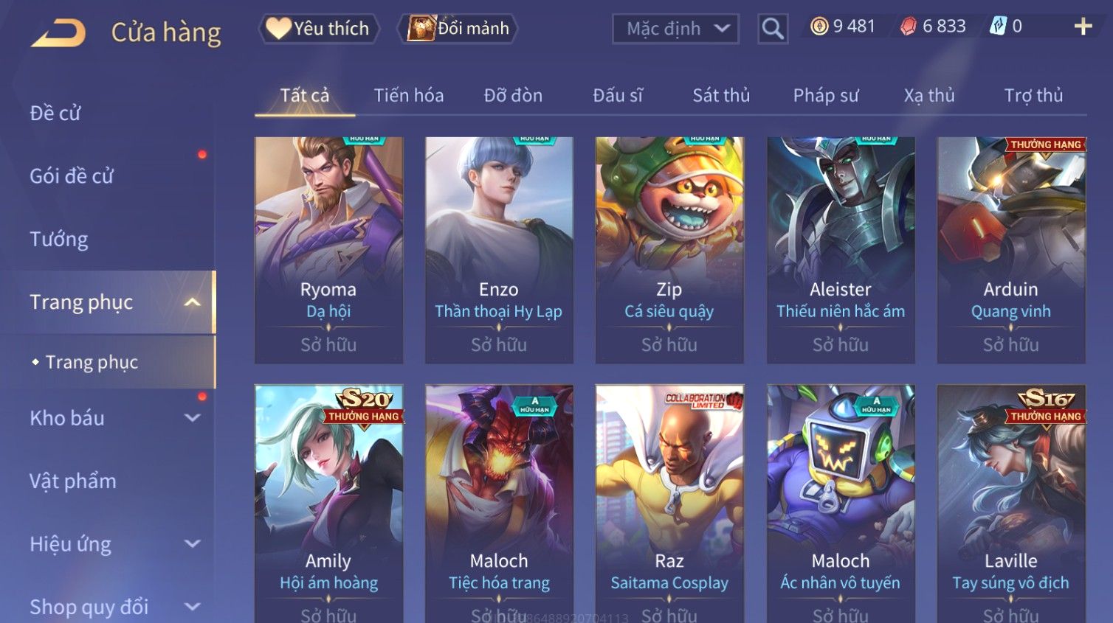This screenshot has height=623, width=1113.
Task: Expand the Kho báu sidebar section
Action: coord(192,418)
